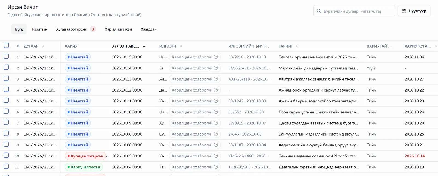Click the help icon in row 2's Харилцагч холбоогүй chip
Viewport: 438px width, 176px height.
click(x=216, y=68)
